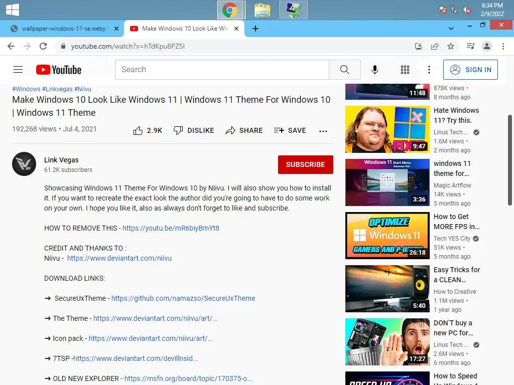Open the Tech YES City channel name
The height and width of the screenshot is (385, 514).
(452, 239)
